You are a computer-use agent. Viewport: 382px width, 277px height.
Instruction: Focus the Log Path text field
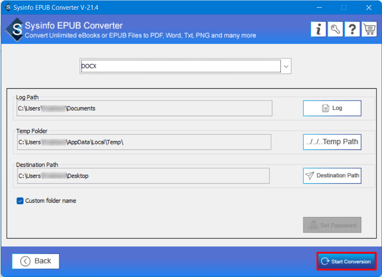tap(144, 109)
